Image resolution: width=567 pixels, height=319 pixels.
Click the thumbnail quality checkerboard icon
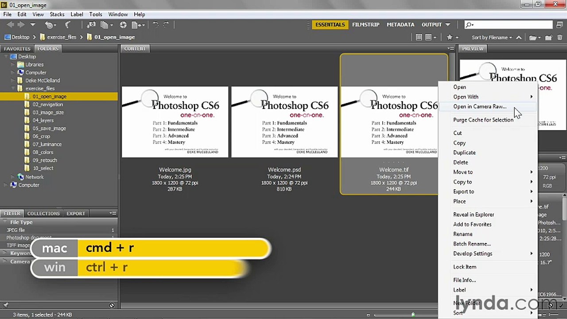coord(419,37)
